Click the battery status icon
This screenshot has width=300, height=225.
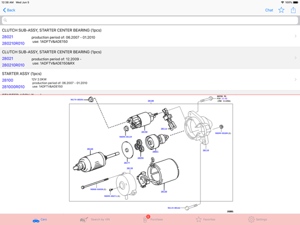296,2
